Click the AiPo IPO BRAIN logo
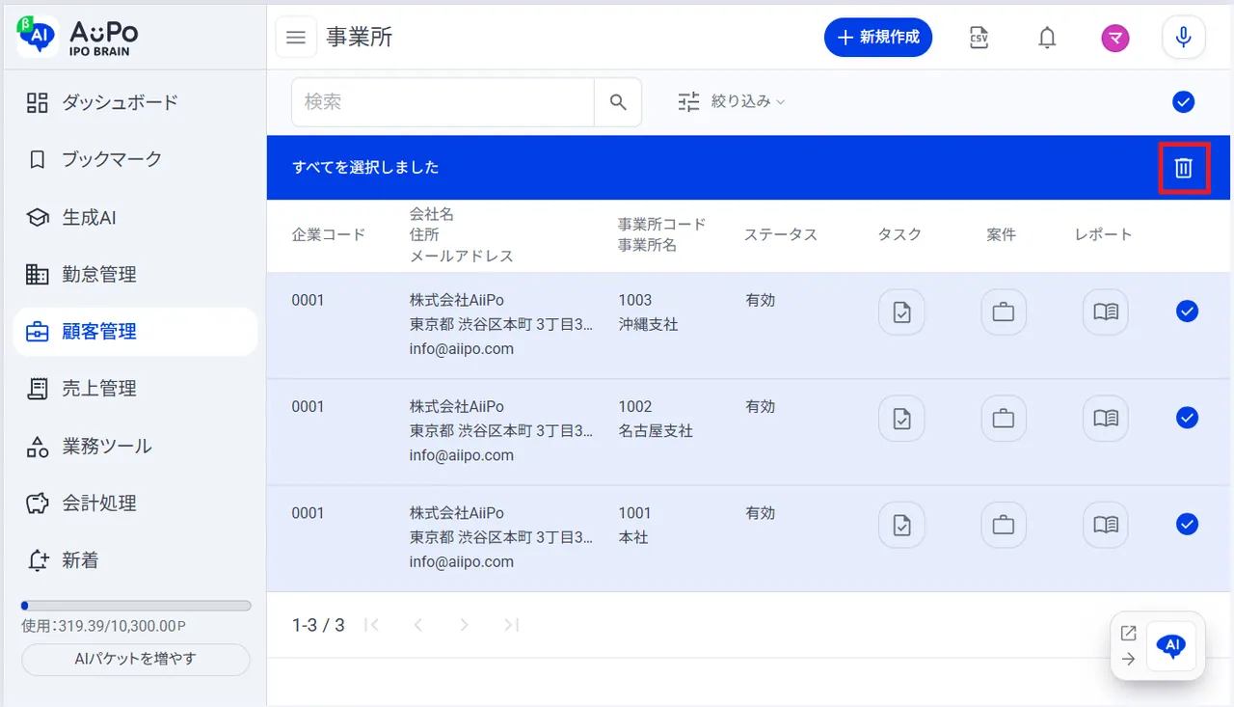This screenshot has width=1234, height=707. (x=78, y=37)
